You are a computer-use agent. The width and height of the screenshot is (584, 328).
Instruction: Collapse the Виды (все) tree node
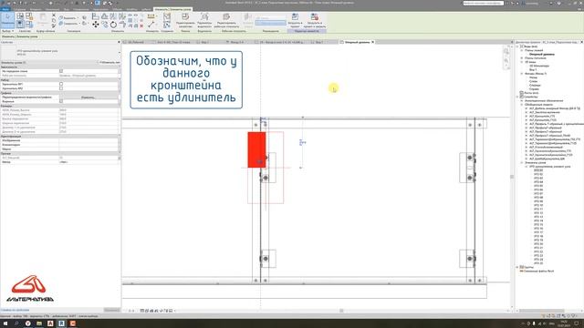(x=517, y=46)
